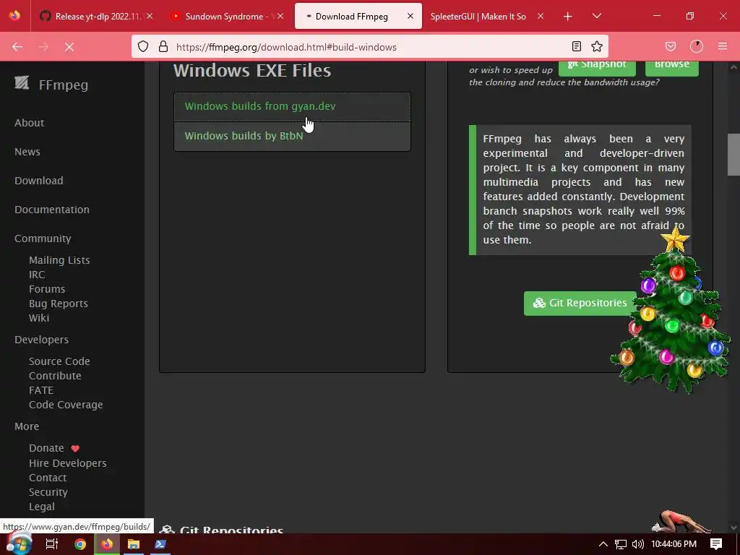The height and width of the screenshot is (555, 740).
Task: Open the Firefox hamburger menu
Action: click(x=723, y=46)
